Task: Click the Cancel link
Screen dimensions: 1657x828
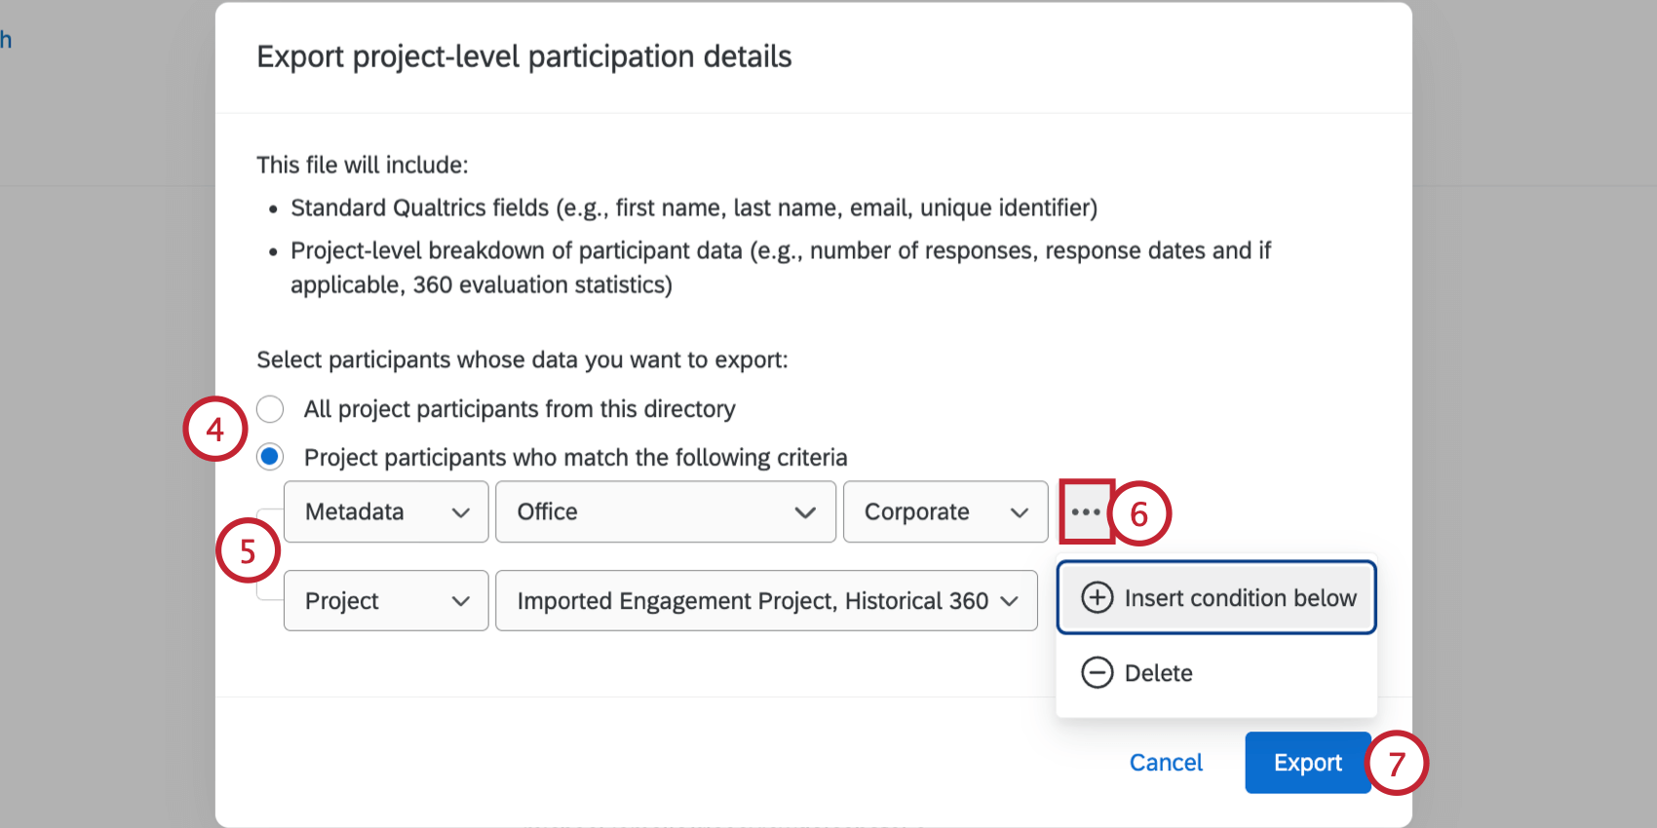Action: click(1166, 763)
